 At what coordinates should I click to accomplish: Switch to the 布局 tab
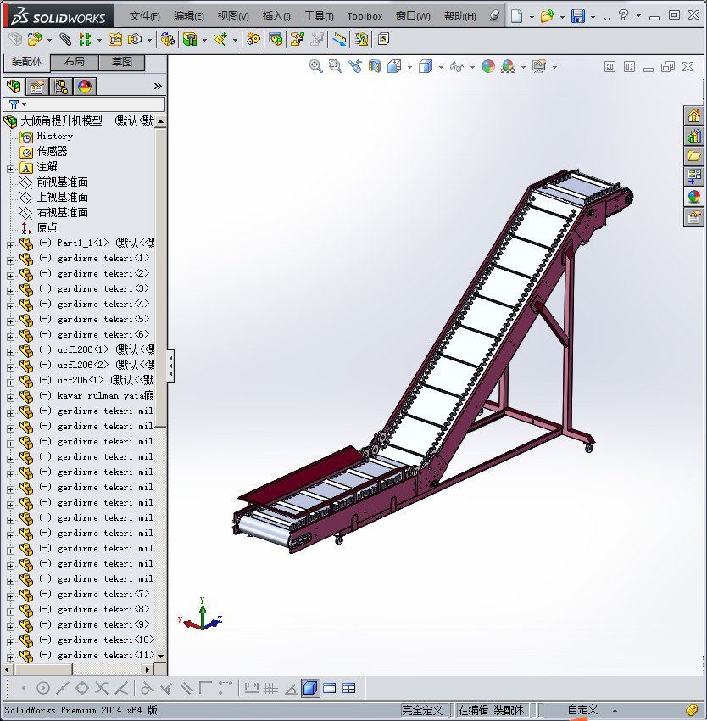75,62
